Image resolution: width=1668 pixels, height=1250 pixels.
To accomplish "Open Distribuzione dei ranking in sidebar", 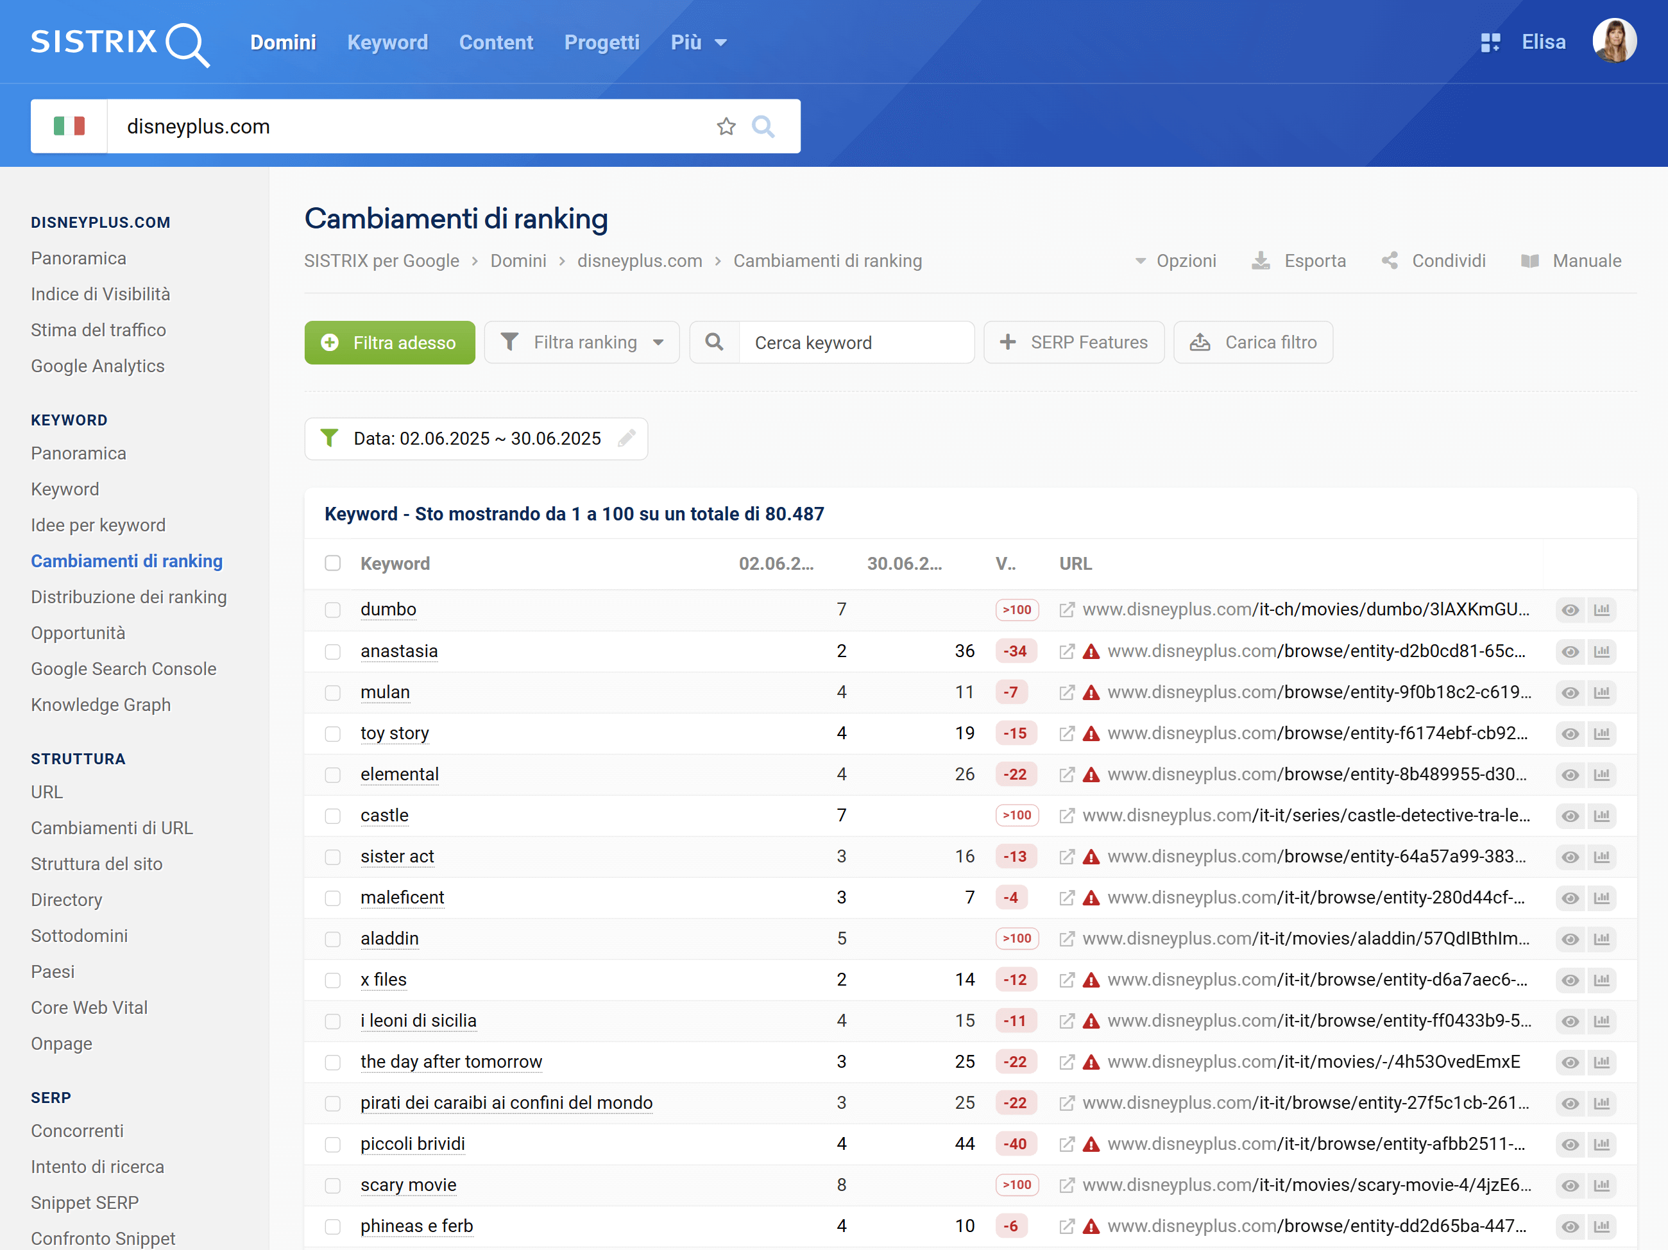I will coord(129,597).
